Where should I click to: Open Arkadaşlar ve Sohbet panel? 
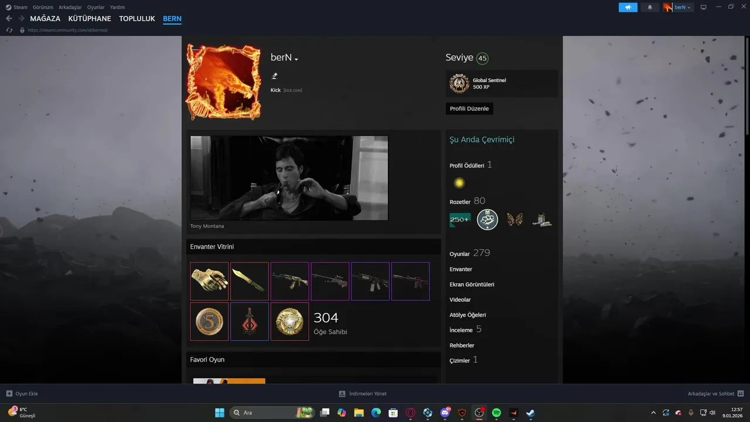[716, 394]
